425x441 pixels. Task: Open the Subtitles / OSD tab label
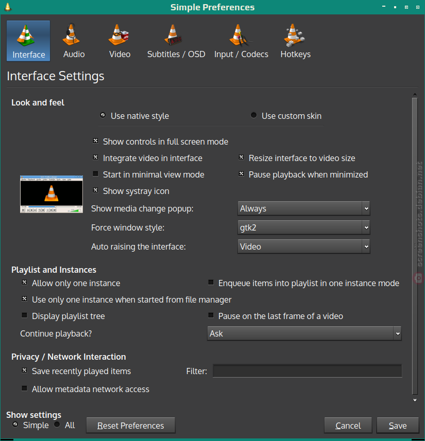pyautogui.click(x=176, y=54)
